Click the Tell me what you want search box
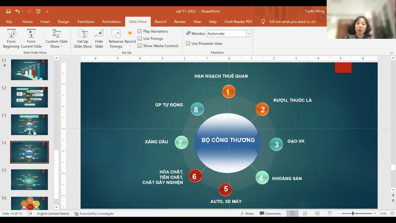Image resolution: width=396 pixels, height=223 pixels. [x=292, y=22]
